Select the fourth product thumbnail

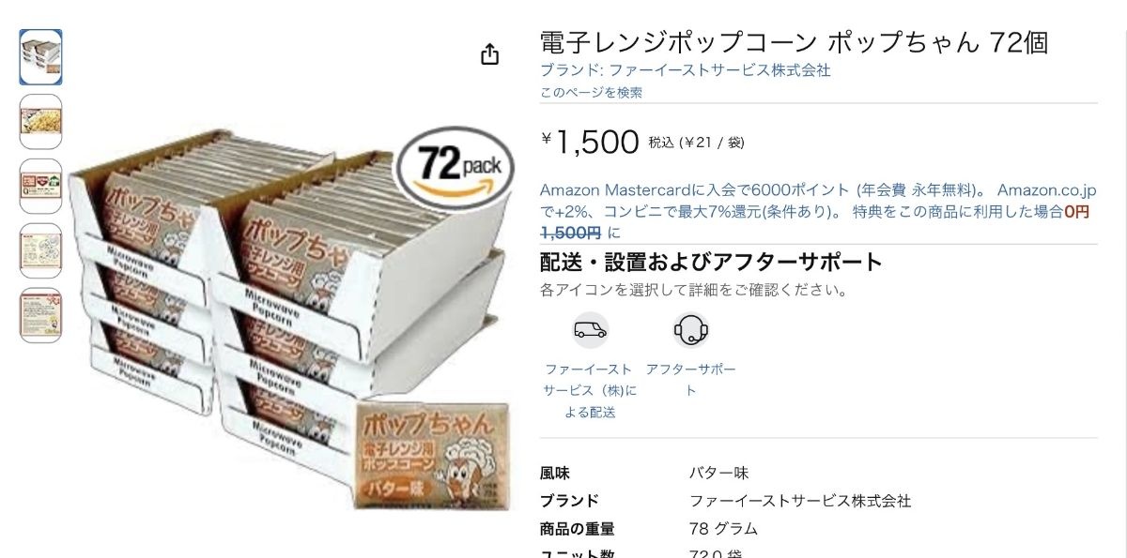click(41, 250)
